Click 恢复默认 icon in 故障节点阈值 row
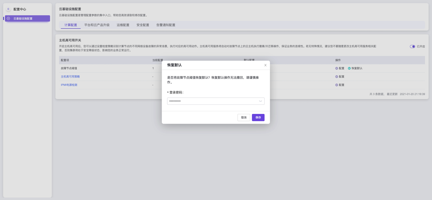The image size is (432, 200). point(349,68)
